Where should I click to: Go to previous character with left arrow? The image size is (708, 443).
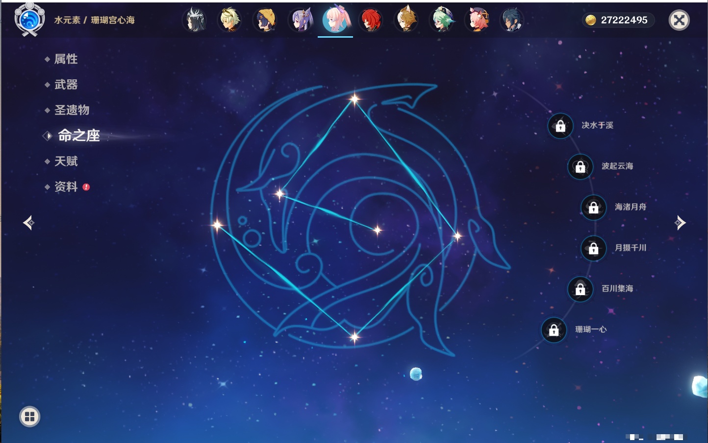28,223
